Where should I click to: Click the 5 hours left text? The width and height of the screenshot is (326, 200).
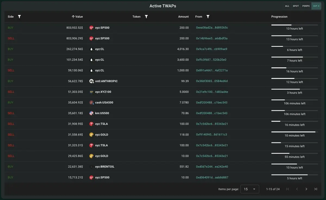point(294,178)
